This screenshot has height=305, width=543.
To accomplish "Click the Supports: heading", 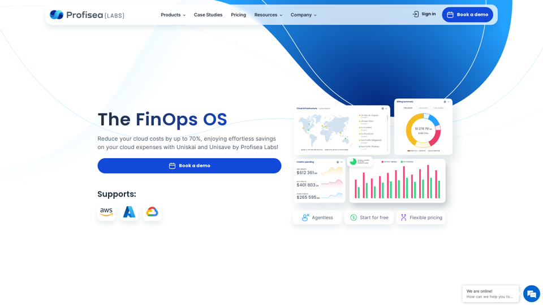I will [117, 194].
